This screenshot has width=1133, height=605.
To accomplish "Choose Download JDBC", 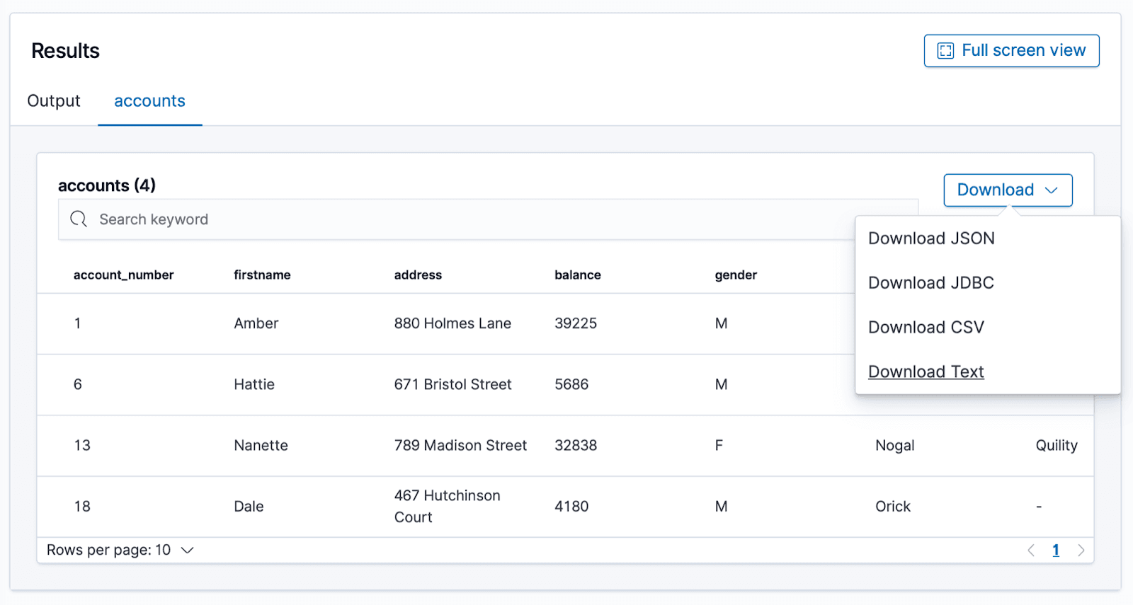I will (x=931, y=283).
